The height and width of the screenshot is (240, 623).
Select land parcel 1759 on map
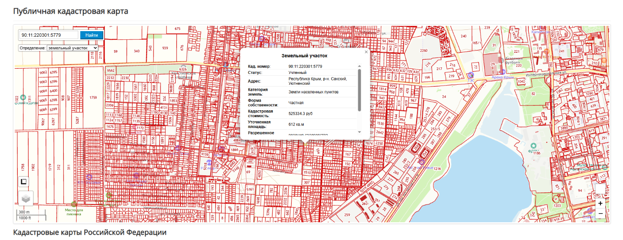coord(93,98)
